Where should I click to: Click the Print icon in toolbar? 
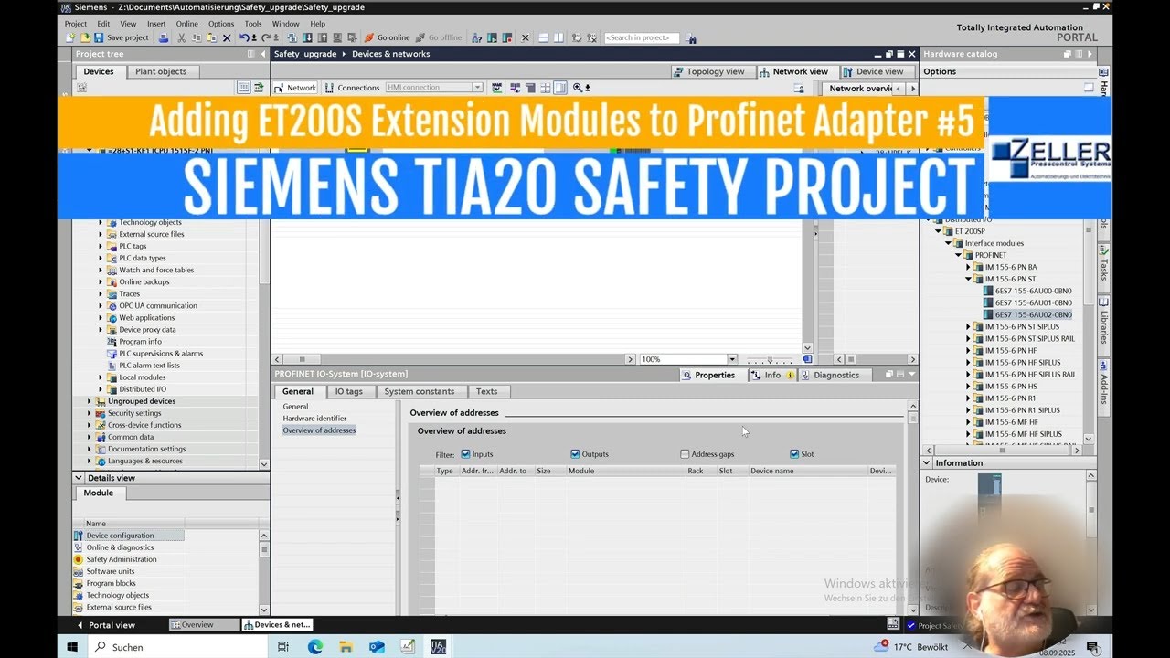click(164, 37)
